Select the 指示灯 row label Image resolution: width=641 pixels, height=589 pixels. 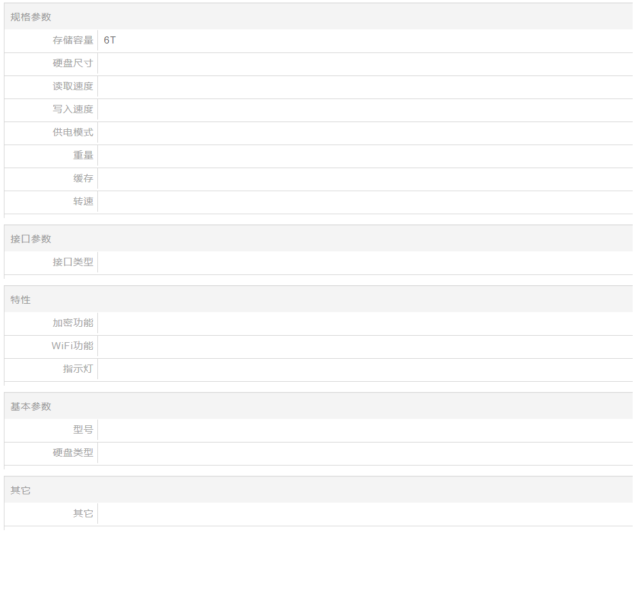(x=78, y=369)
